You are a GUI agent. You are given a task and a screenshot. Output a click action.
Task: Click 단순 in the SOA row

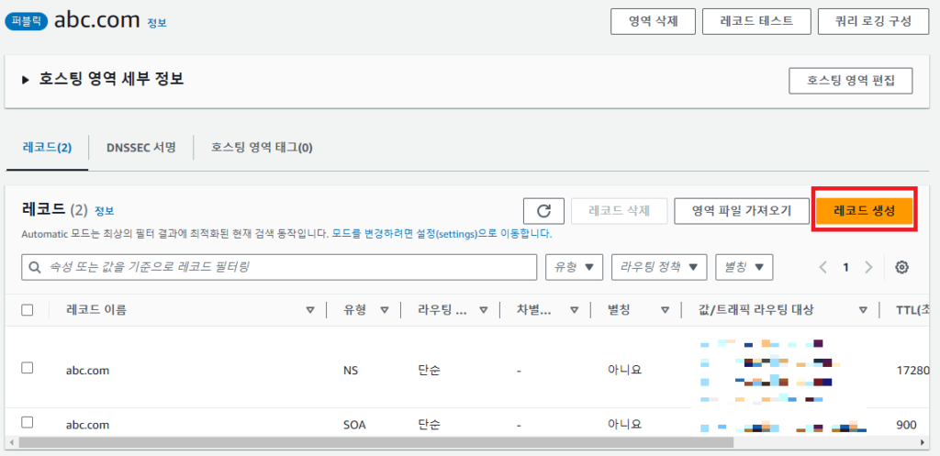tap(430, 425)
